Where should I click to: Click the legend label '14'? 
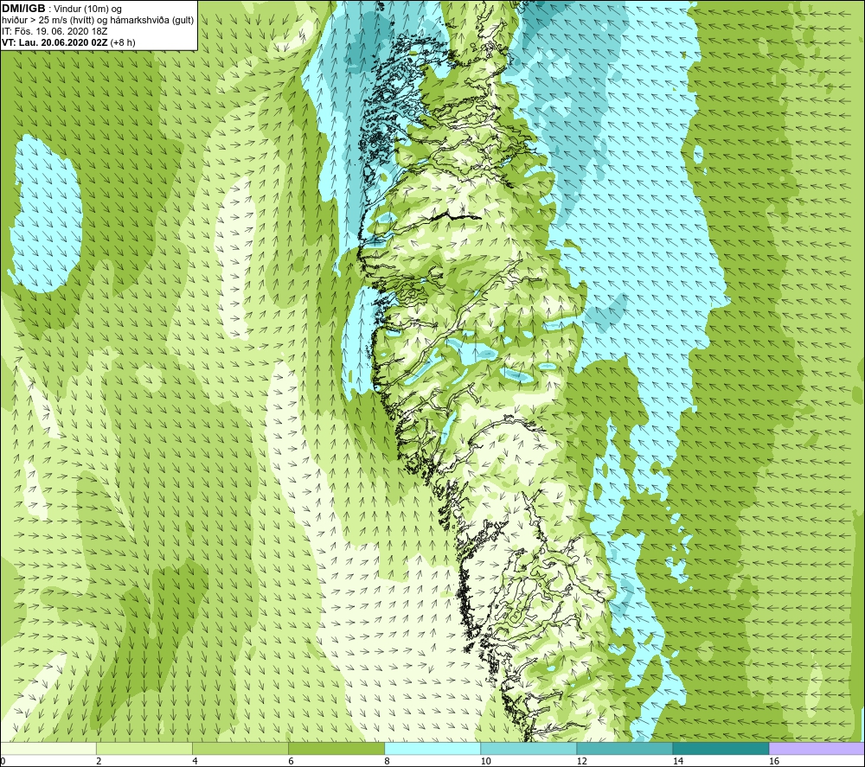678,762
